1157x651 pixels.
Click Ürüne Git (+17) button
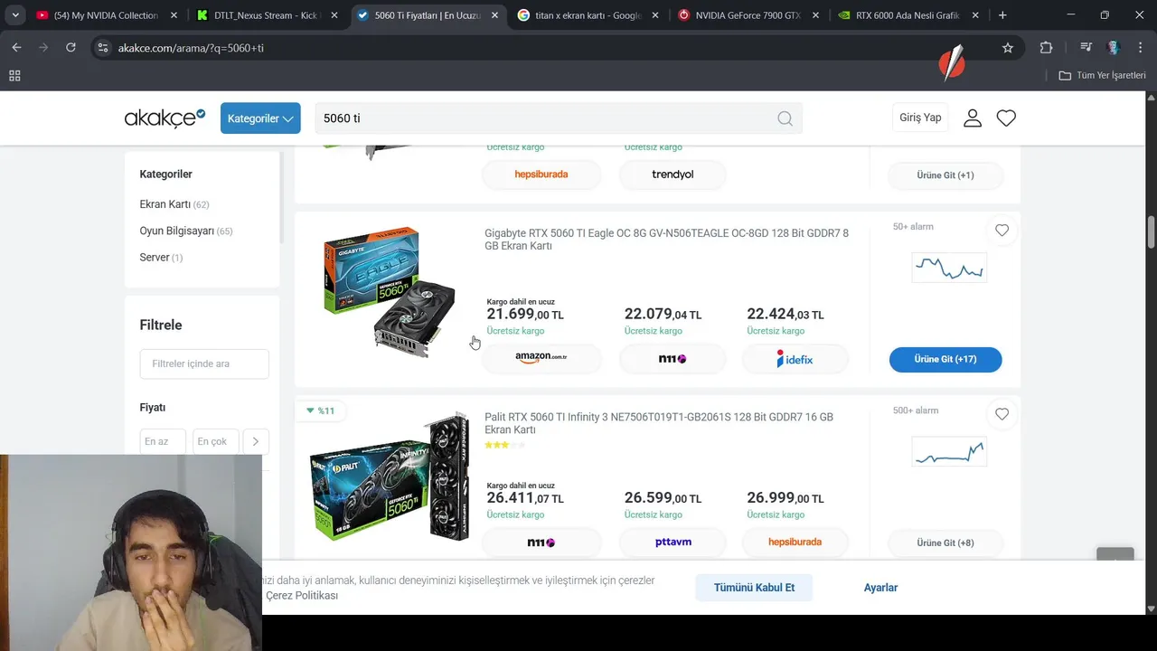coord(945,359)
